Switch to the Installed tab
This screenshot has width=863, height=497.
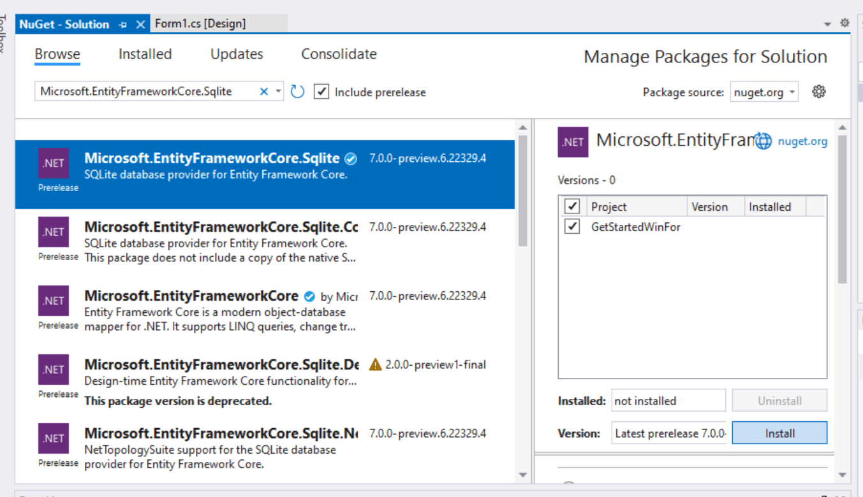coord(145,54)
